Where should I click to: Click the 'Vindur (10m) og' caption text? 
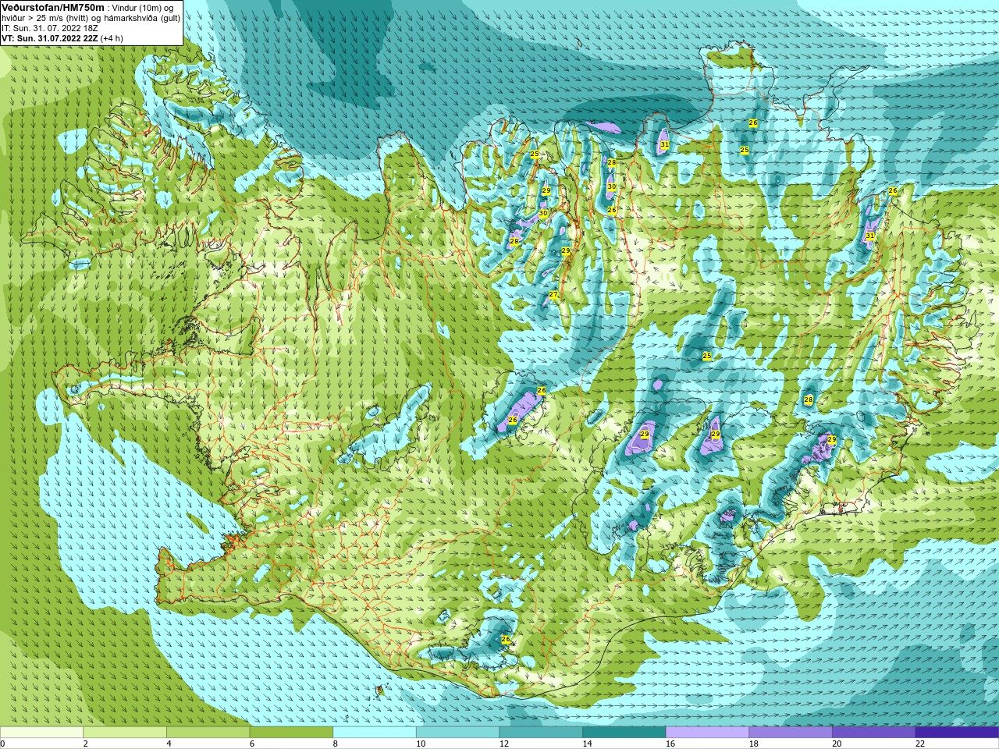click(x=143, y=8)
